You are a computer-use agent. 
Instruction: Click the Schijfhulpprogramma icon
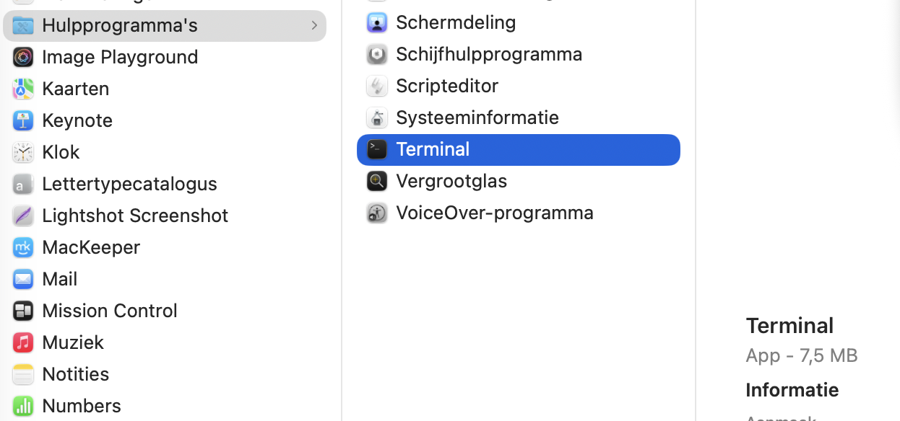coord(376,53)
